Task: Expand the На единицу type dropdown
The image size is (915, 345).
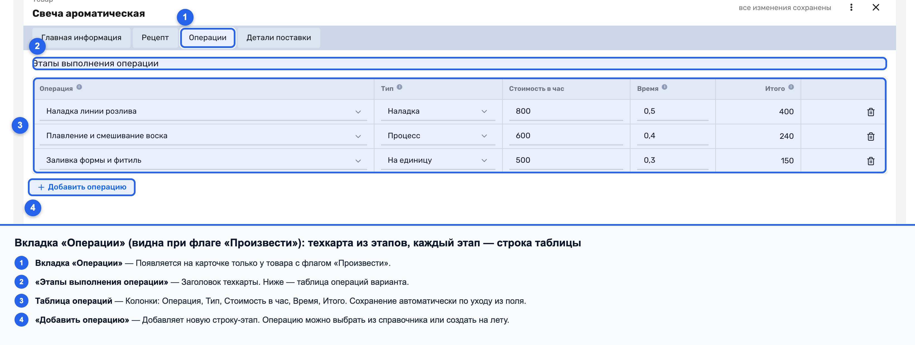Action: click(x=438, y=161)
